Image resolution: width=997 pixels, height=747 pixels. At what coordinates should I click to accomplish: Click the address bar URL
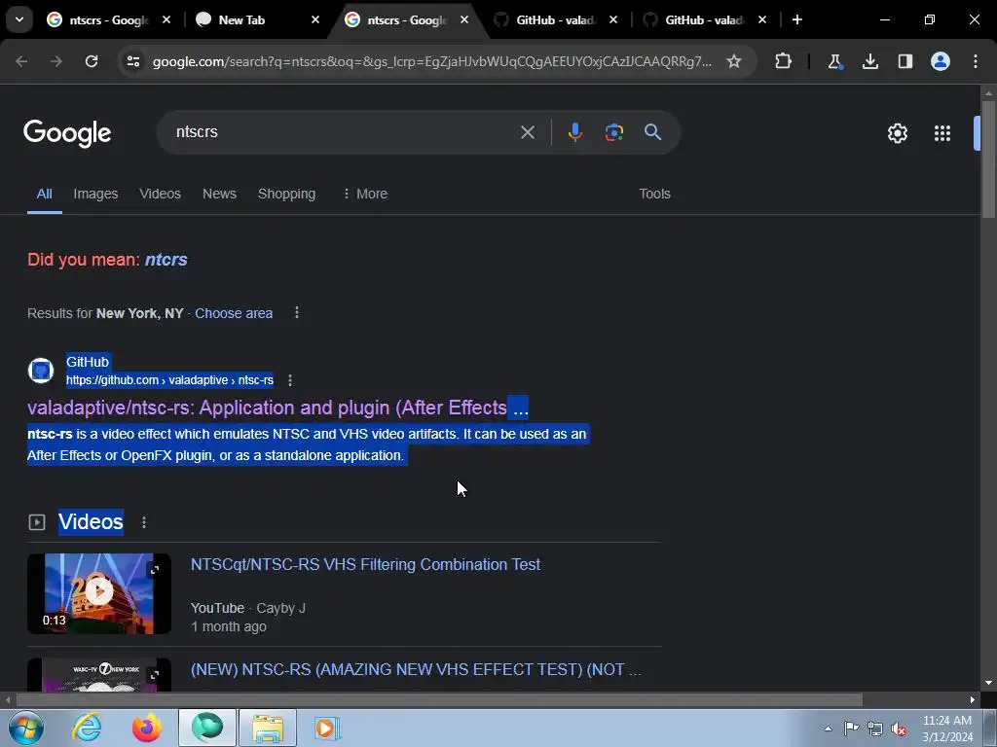pos(431,61)
